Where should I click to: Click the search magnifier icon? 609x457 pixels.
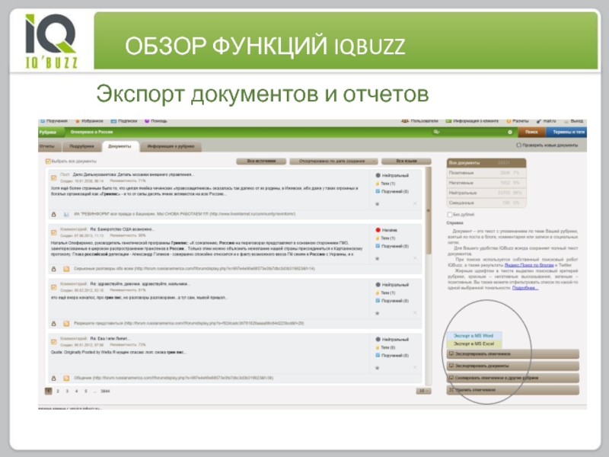[436, 132]
